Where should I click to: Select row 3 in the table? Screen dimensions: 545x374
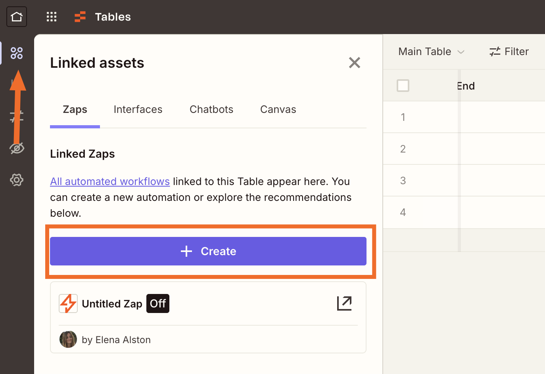point(403,181)
